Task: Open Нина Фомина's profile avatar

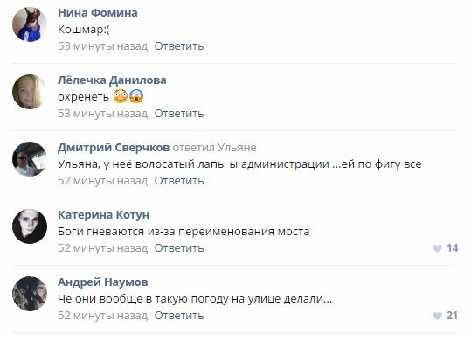Action: tap(30, 24)
